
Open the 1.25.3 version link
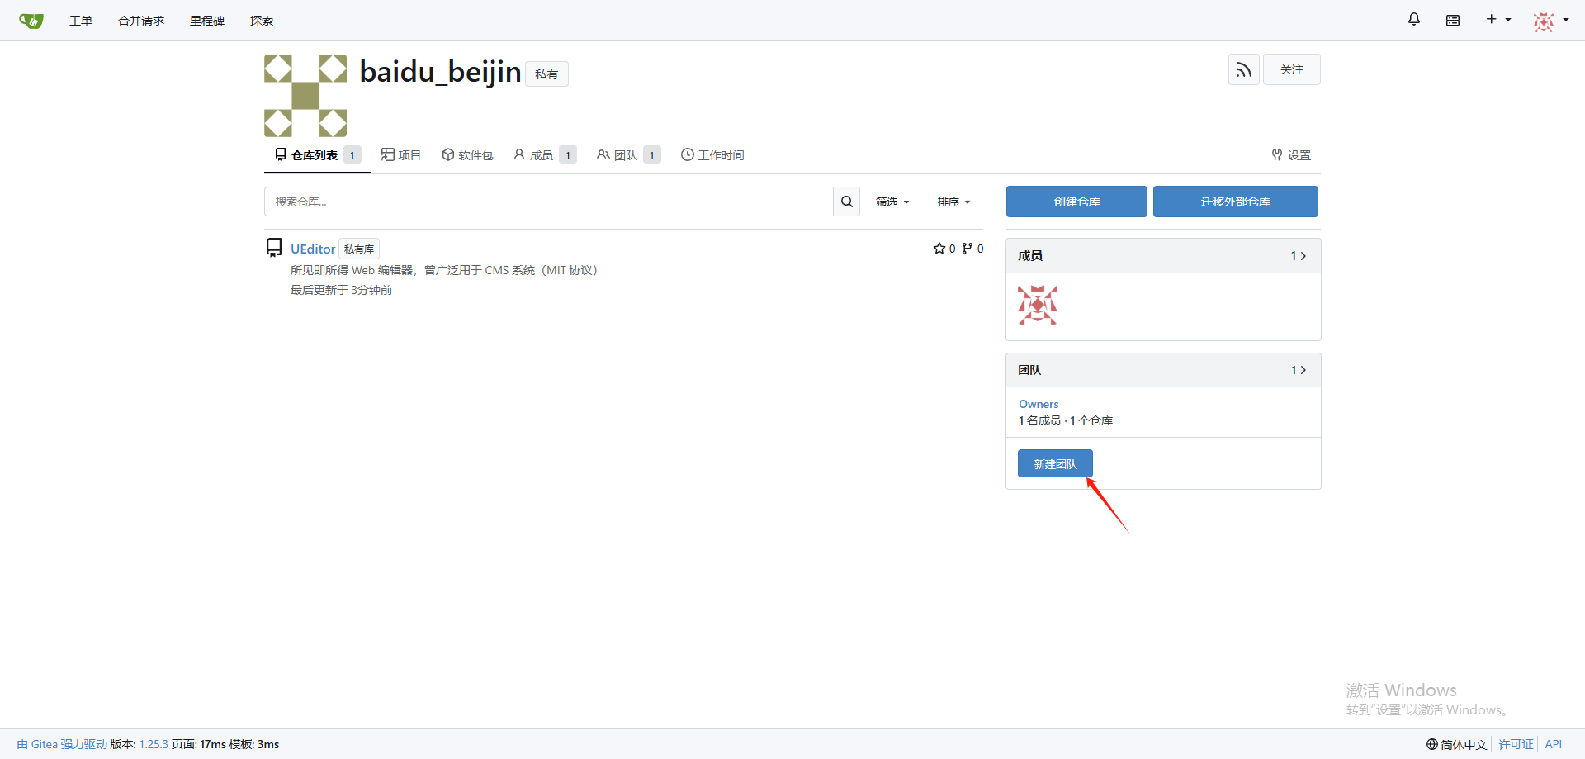click(154, 744)
